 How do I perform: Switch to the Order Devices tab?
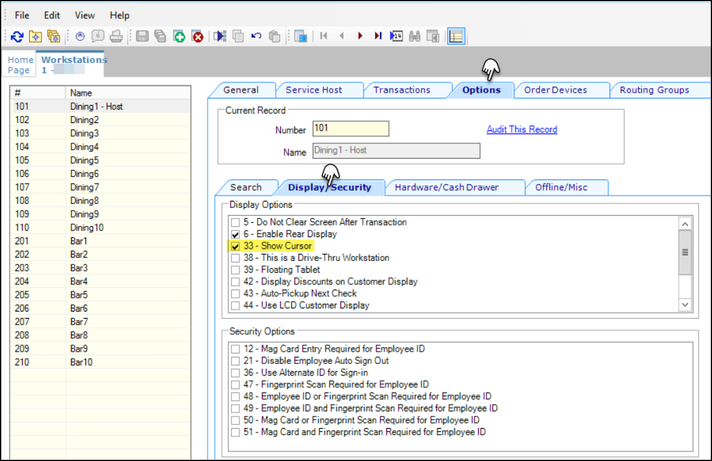tap(555, 90)
